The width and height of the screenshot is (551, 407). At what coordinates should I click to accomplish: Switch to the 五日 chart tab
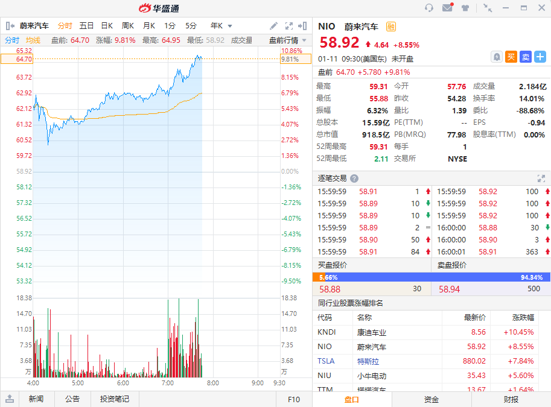(x=86, y=26)
